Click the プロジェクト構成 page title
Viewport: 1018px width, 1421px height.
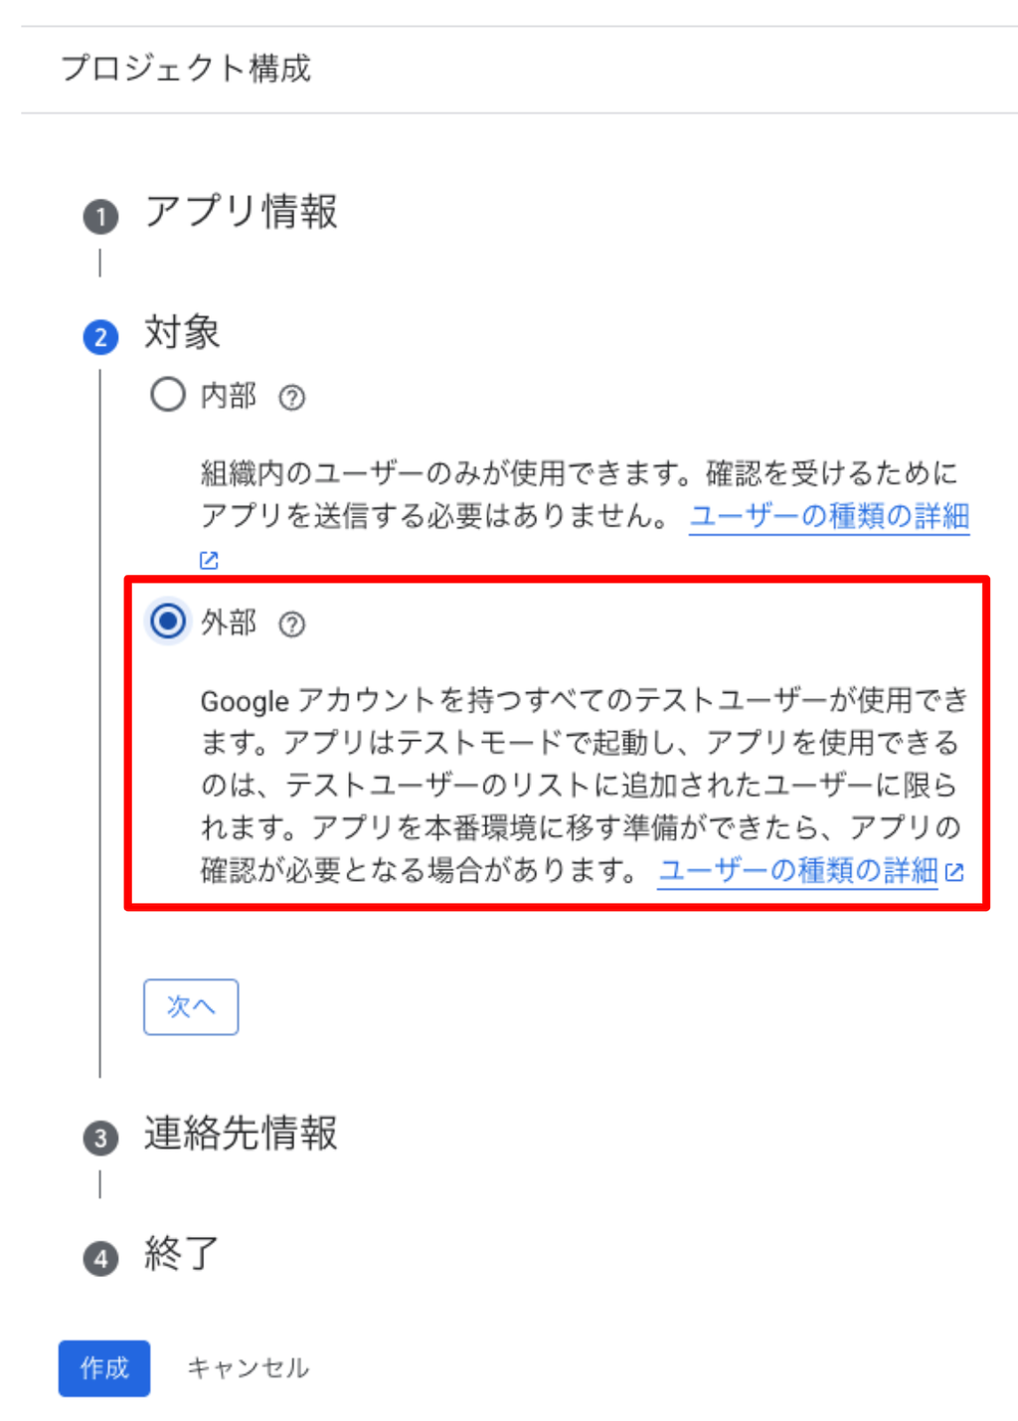click(x=186, y=69)
